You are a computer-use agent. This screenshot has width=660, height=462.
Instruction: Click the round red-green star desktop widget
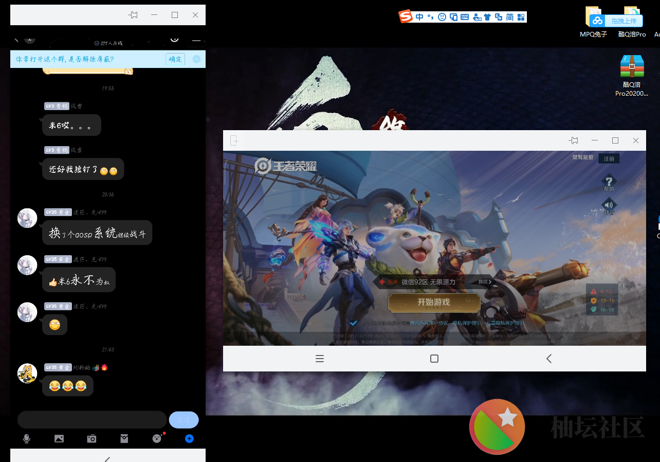(x=497, y=427)
